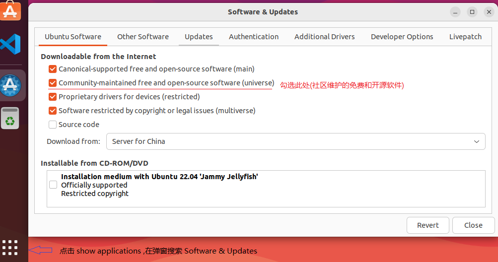Open the Trash from dock
Viewport: 498px width, 262px height.
point(10,118)
